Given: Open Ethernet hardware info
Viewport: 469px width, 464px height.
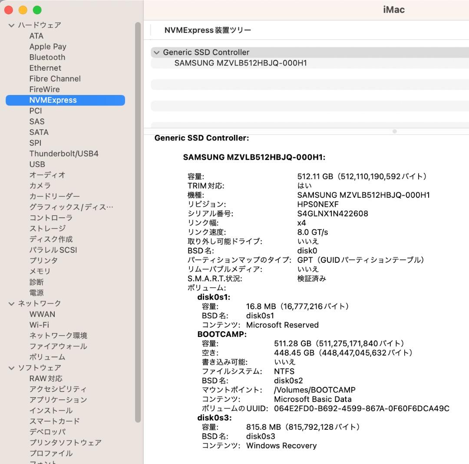Looking at the screenshot, I should tap(45, 68).
